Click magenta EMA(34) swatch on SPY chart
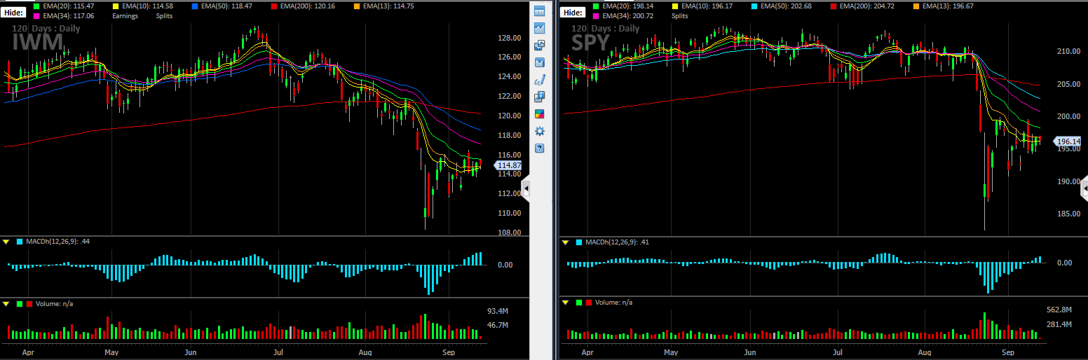Viewport: 1088px width, 360px height. tap(595, 15)
